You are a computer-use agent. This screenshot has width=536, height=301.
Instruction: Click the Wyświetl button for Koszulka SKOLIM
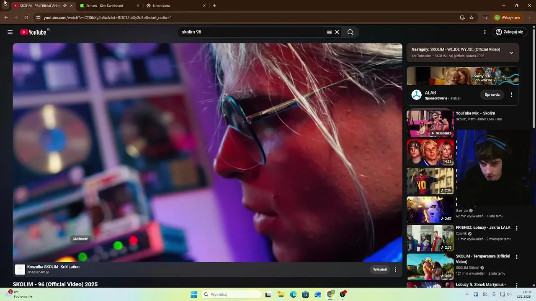pyautogui.click(x=380, y=270)
